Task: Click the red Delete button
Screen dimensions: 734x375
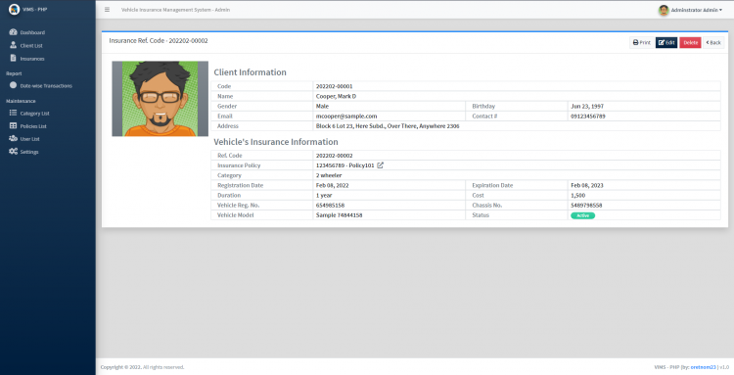Action: (691, 43)
